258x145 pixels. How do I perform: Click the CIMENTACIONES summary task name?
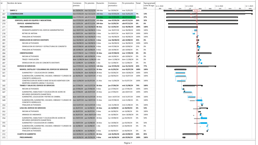pyautogui.click(x=26, y=53)
